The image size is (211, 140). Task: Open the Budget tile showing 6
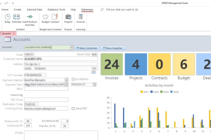(x=184, y=64)
